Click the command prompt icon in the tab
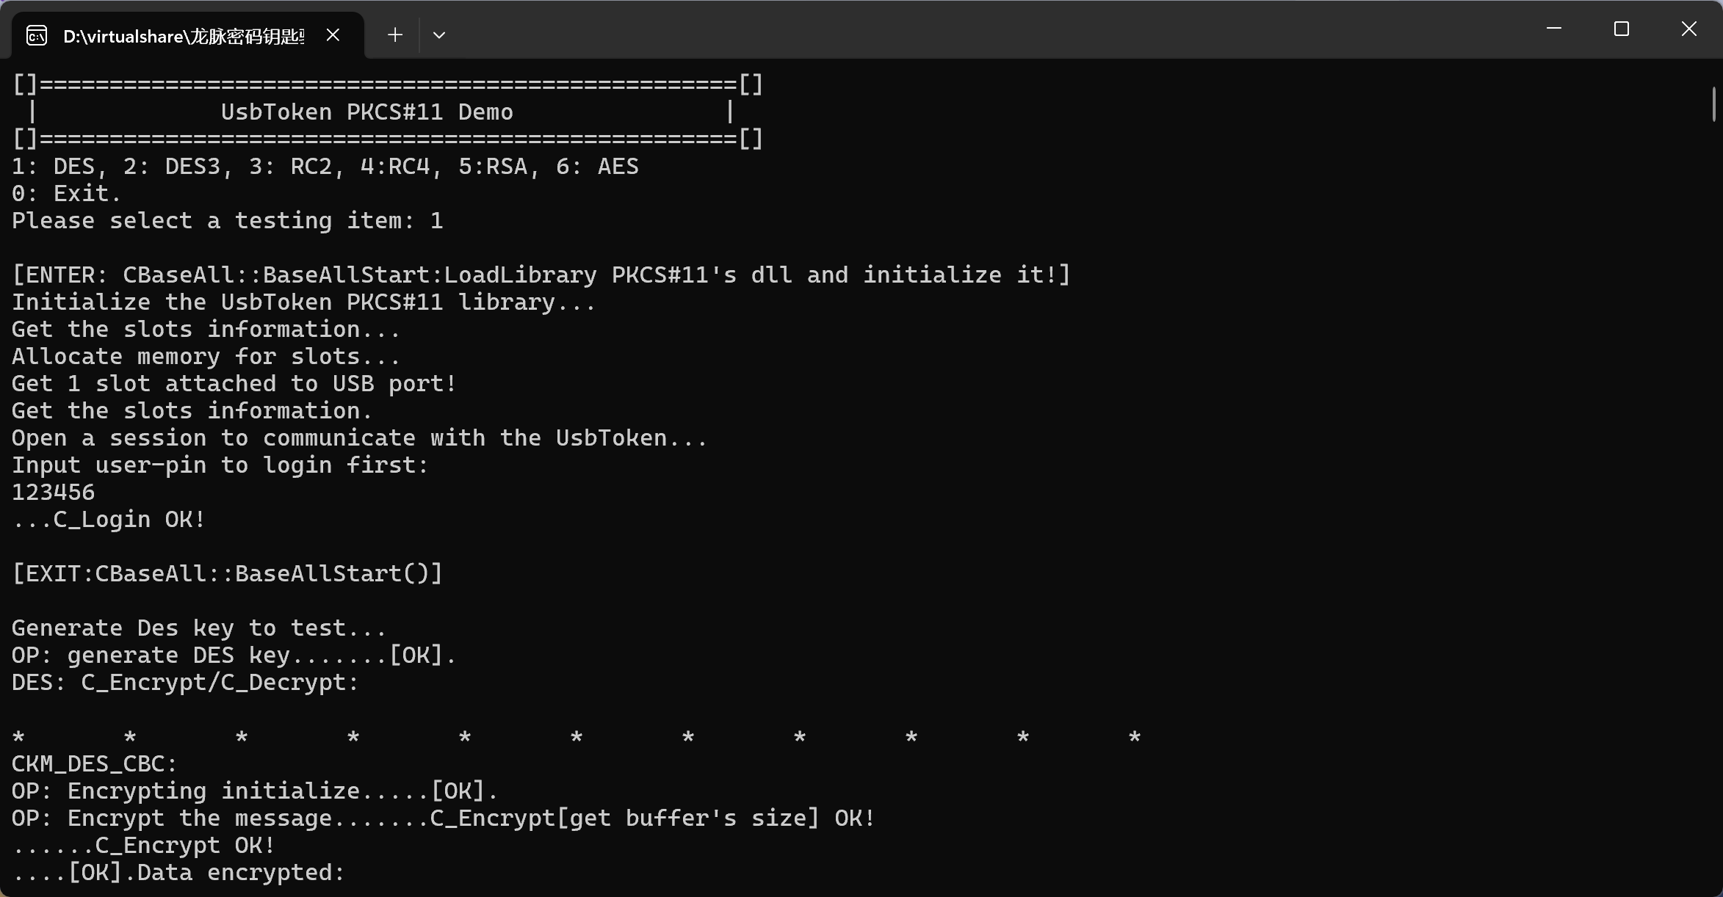The image size is (1723, 897). click(x=37, y=35)
